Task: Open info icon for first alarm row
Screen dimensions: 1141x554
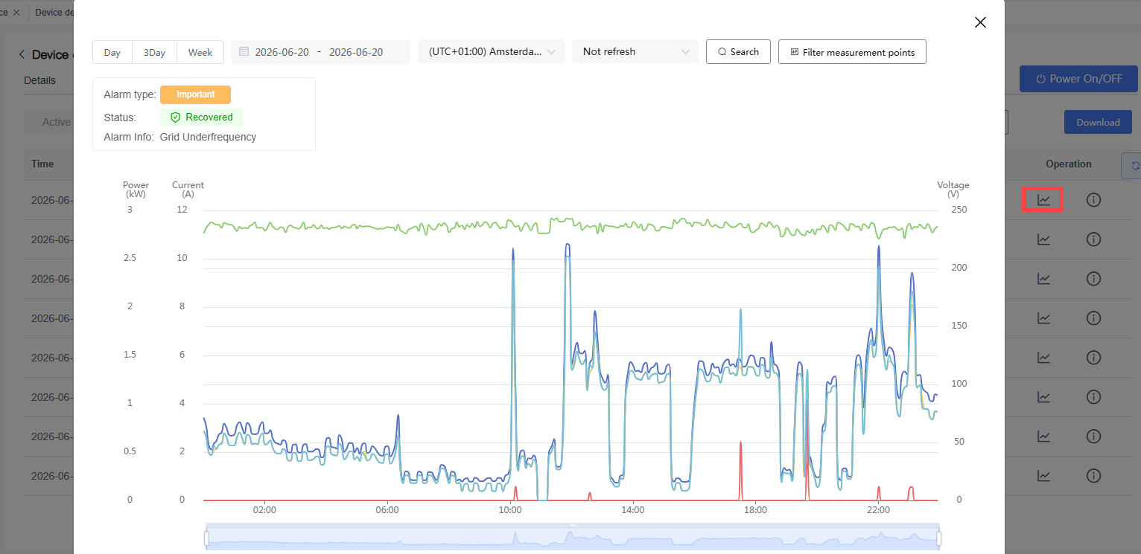Action: 1093,200
